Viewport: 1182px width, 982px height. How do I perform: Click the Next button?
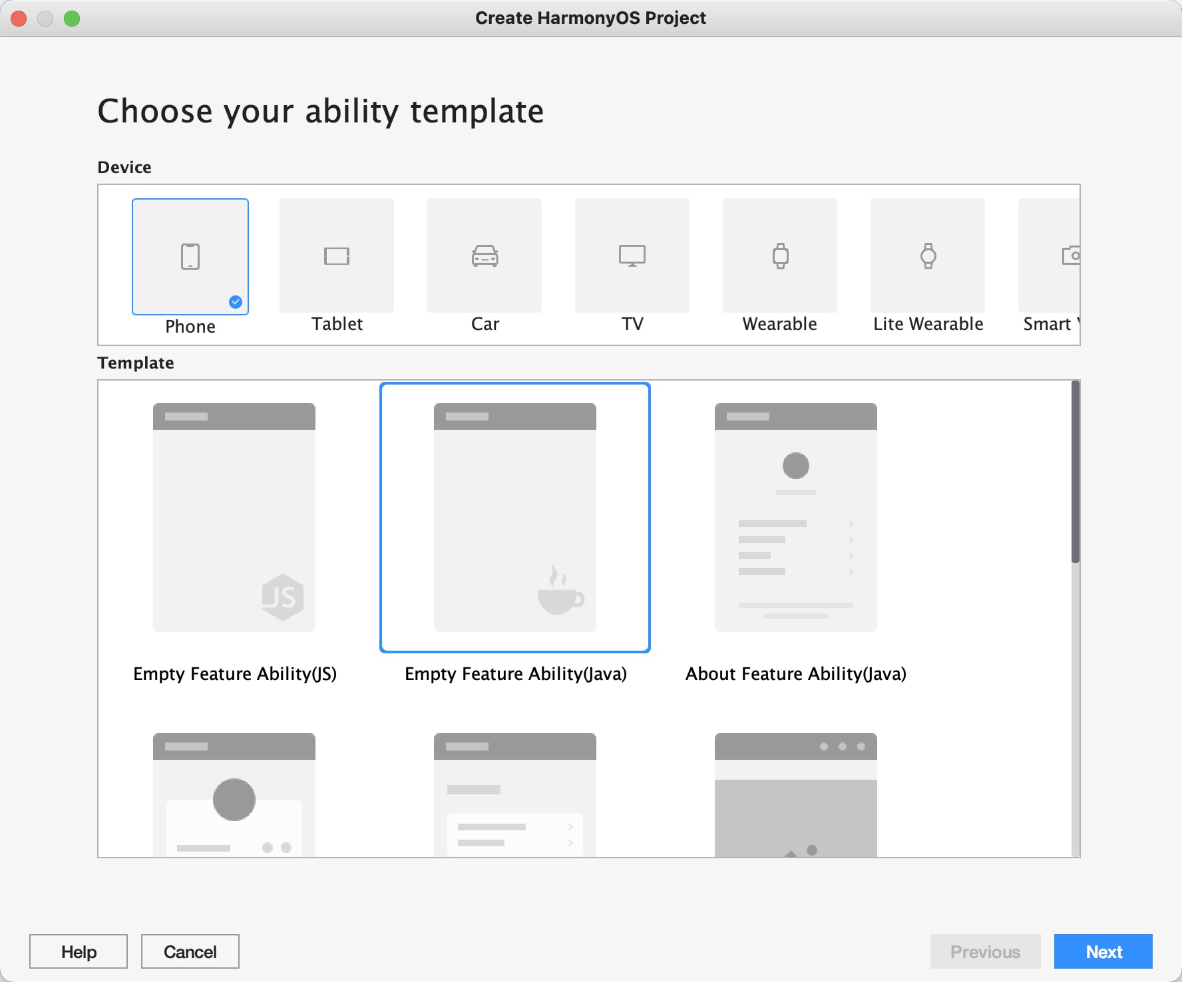[x=1103, y=951]
